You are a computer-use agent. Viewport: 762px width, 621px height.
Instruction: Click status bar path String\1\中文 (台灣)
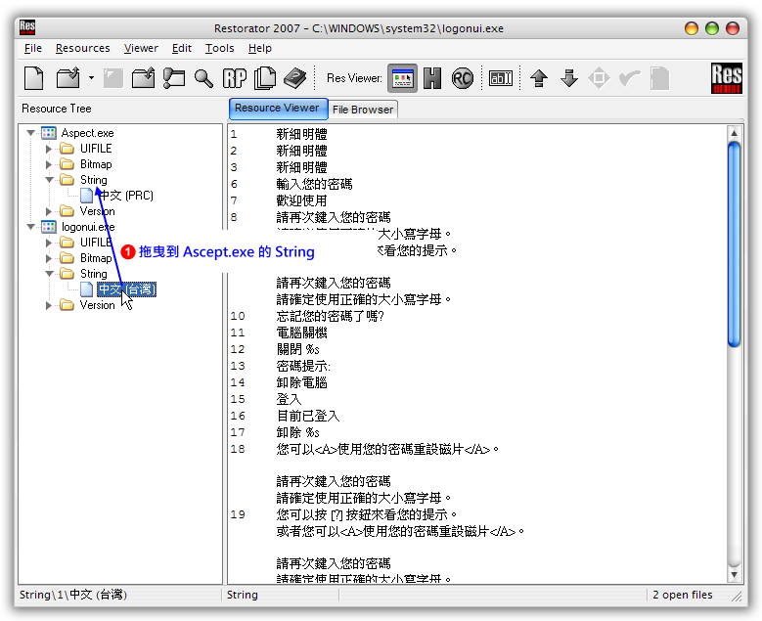pos(73,595)
